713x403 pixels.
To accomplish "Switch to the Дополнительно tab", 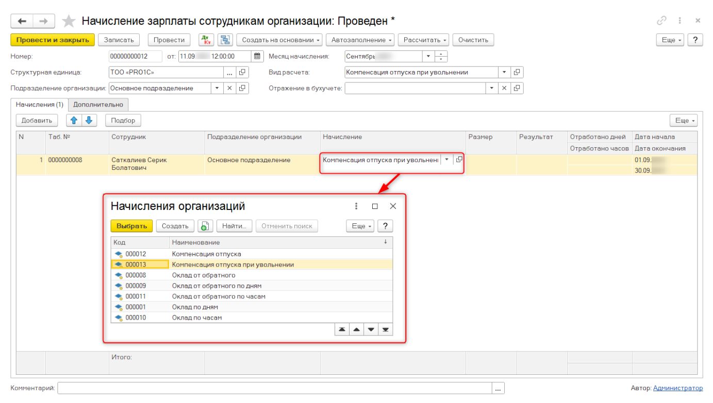I will click(x=98, y=104).
